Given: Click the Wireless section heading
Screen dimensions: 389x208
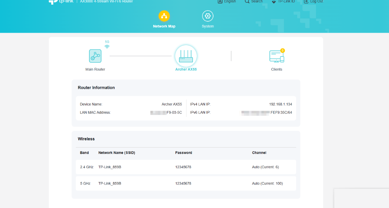Looking at the screenshot, I should coord(86,139).
